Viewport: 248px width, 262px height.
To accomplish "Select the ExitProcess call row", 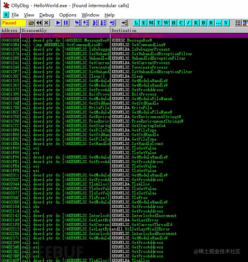I will click(x=124, y=94).
